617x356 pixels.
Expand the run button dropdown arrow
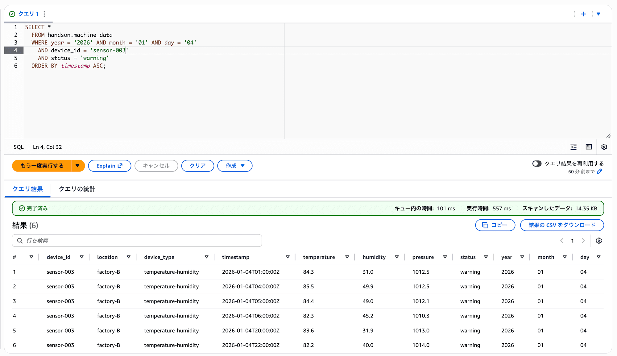tap(78, 166)
